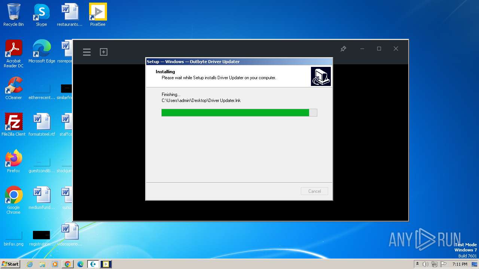Show hidden system tray icons
Image resolution: width=479 pixels, height=269 pixels.
tap(418, 264)
